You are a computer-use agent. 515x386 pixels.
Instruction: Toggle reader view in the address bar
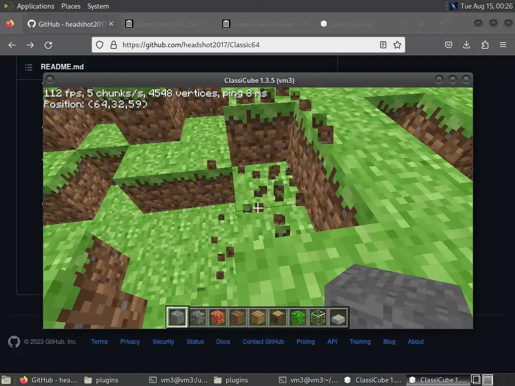point(383,45)
